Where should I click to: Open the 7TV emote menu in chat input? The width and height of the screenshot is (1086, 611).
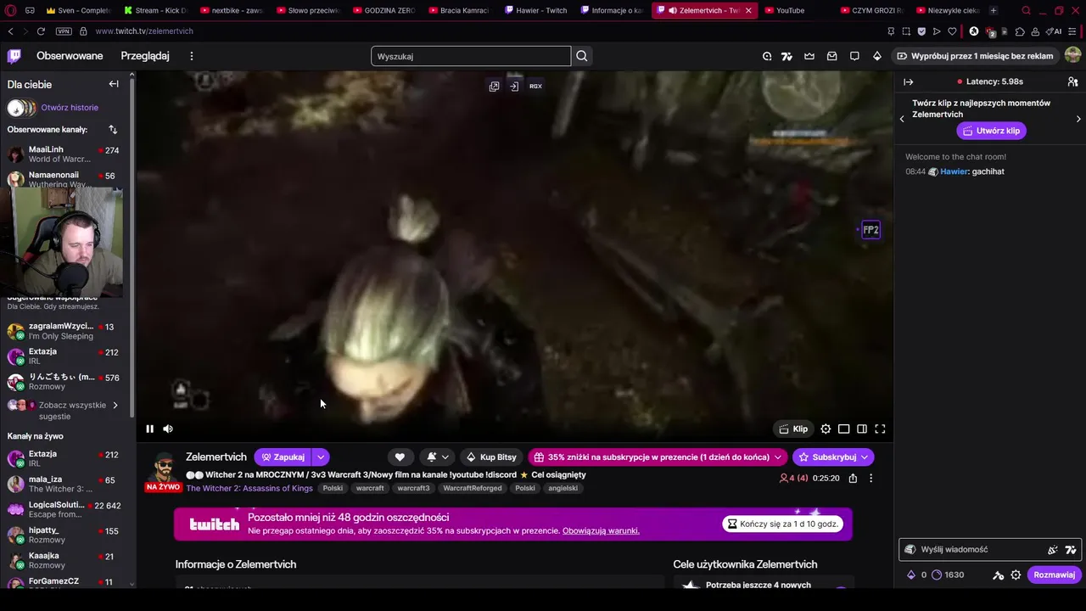pos(1071,550)
